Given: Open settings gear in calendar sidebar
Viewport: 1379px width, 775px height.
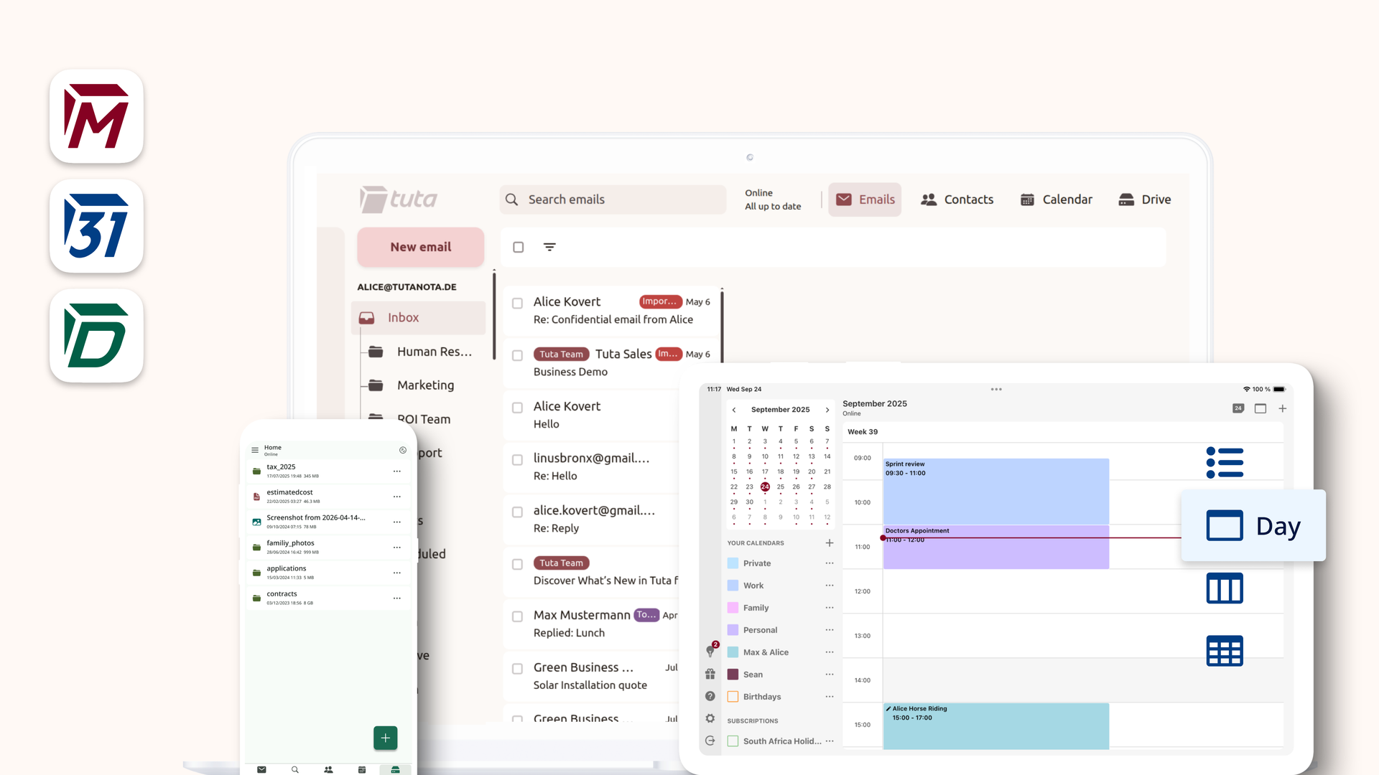Looking at the screenshot, I should coord(710,718).
